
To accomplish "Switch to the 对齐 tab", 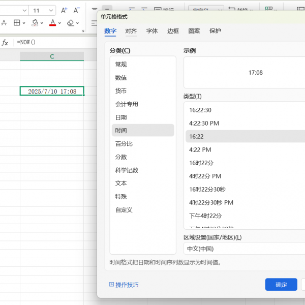I will [131, 31].
